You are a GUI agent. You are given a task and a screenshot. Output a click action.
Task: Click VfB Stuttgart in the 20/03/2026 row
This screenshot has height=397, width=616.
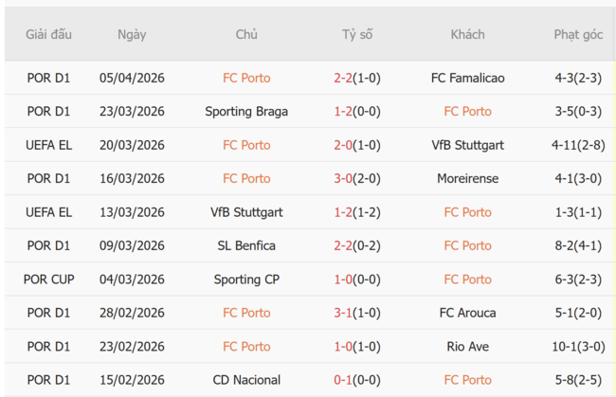(x=467, y=145)
